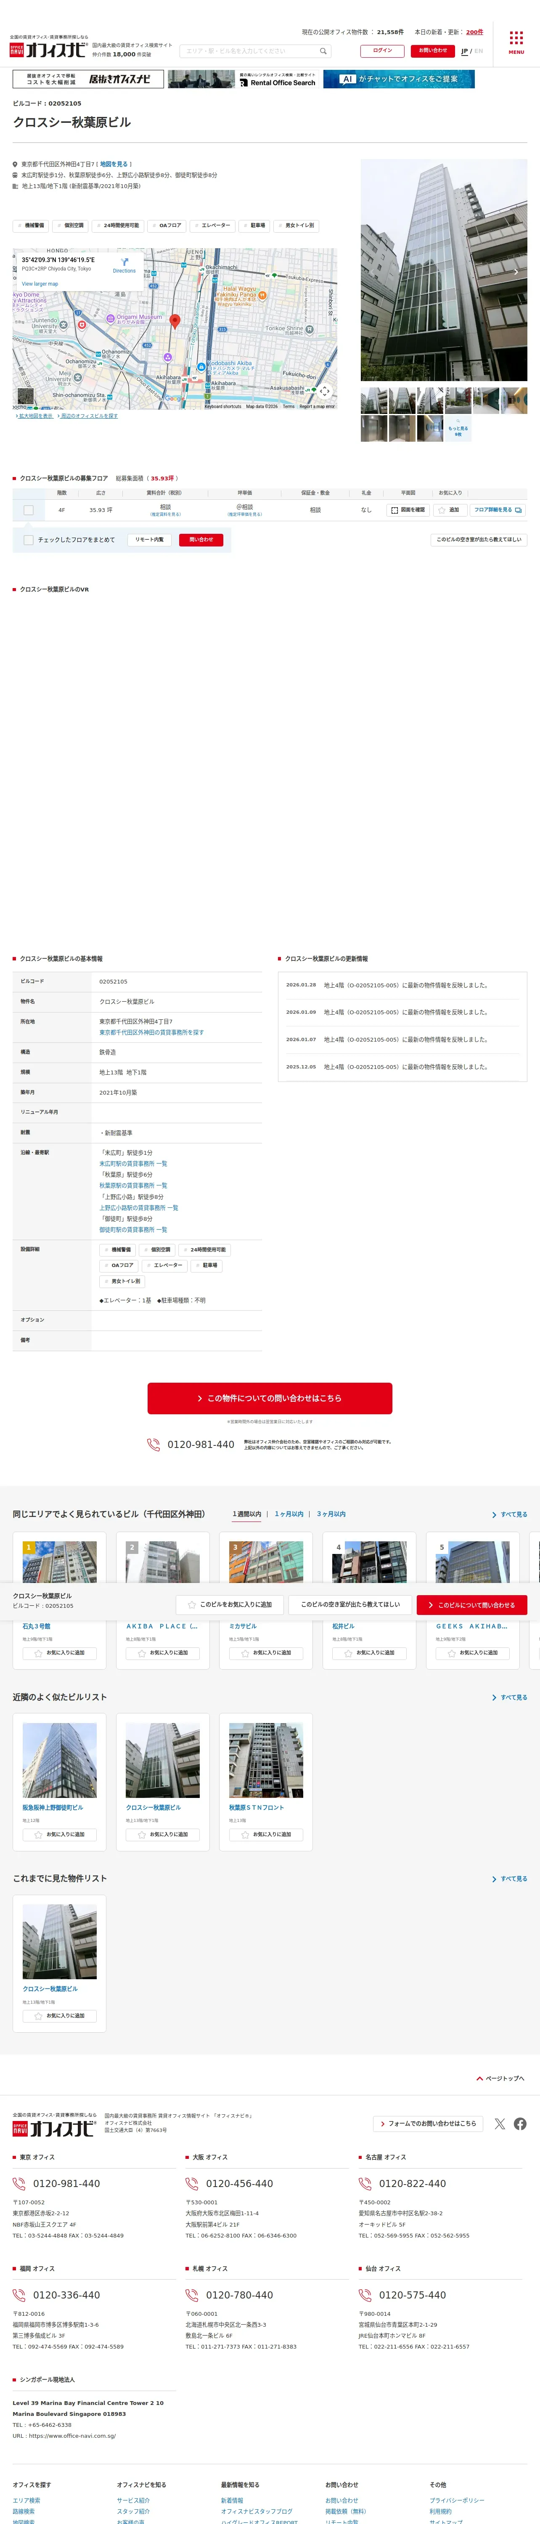The image size is (540, 2524).
Task: Click このビルの空き室が出たら教えてほしい in sticky bar
Action: (350, 1605)
